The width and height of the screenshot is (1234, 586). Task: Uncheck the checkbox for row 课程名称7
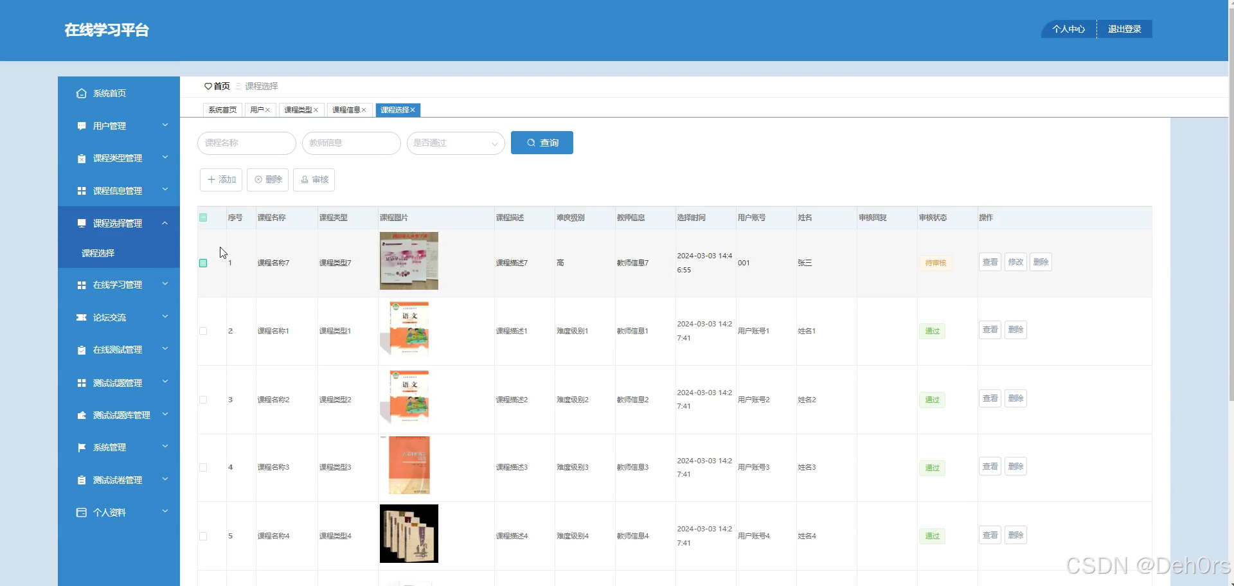coord(203,263)
